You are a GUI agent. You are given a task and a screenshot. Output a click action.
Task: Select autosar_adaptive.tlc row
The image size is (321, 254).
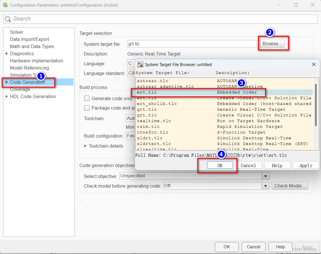(224, 86)
